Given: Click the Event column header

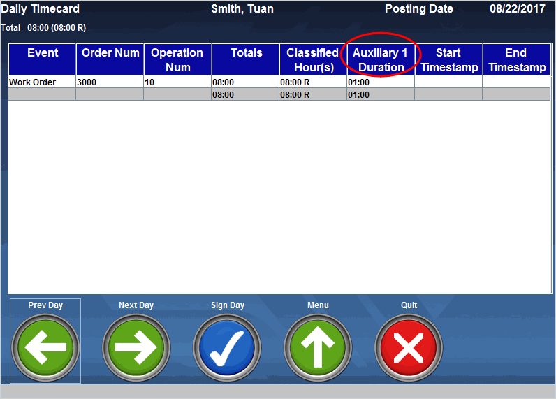Looking at the screenshot, I should coord(43,59).
